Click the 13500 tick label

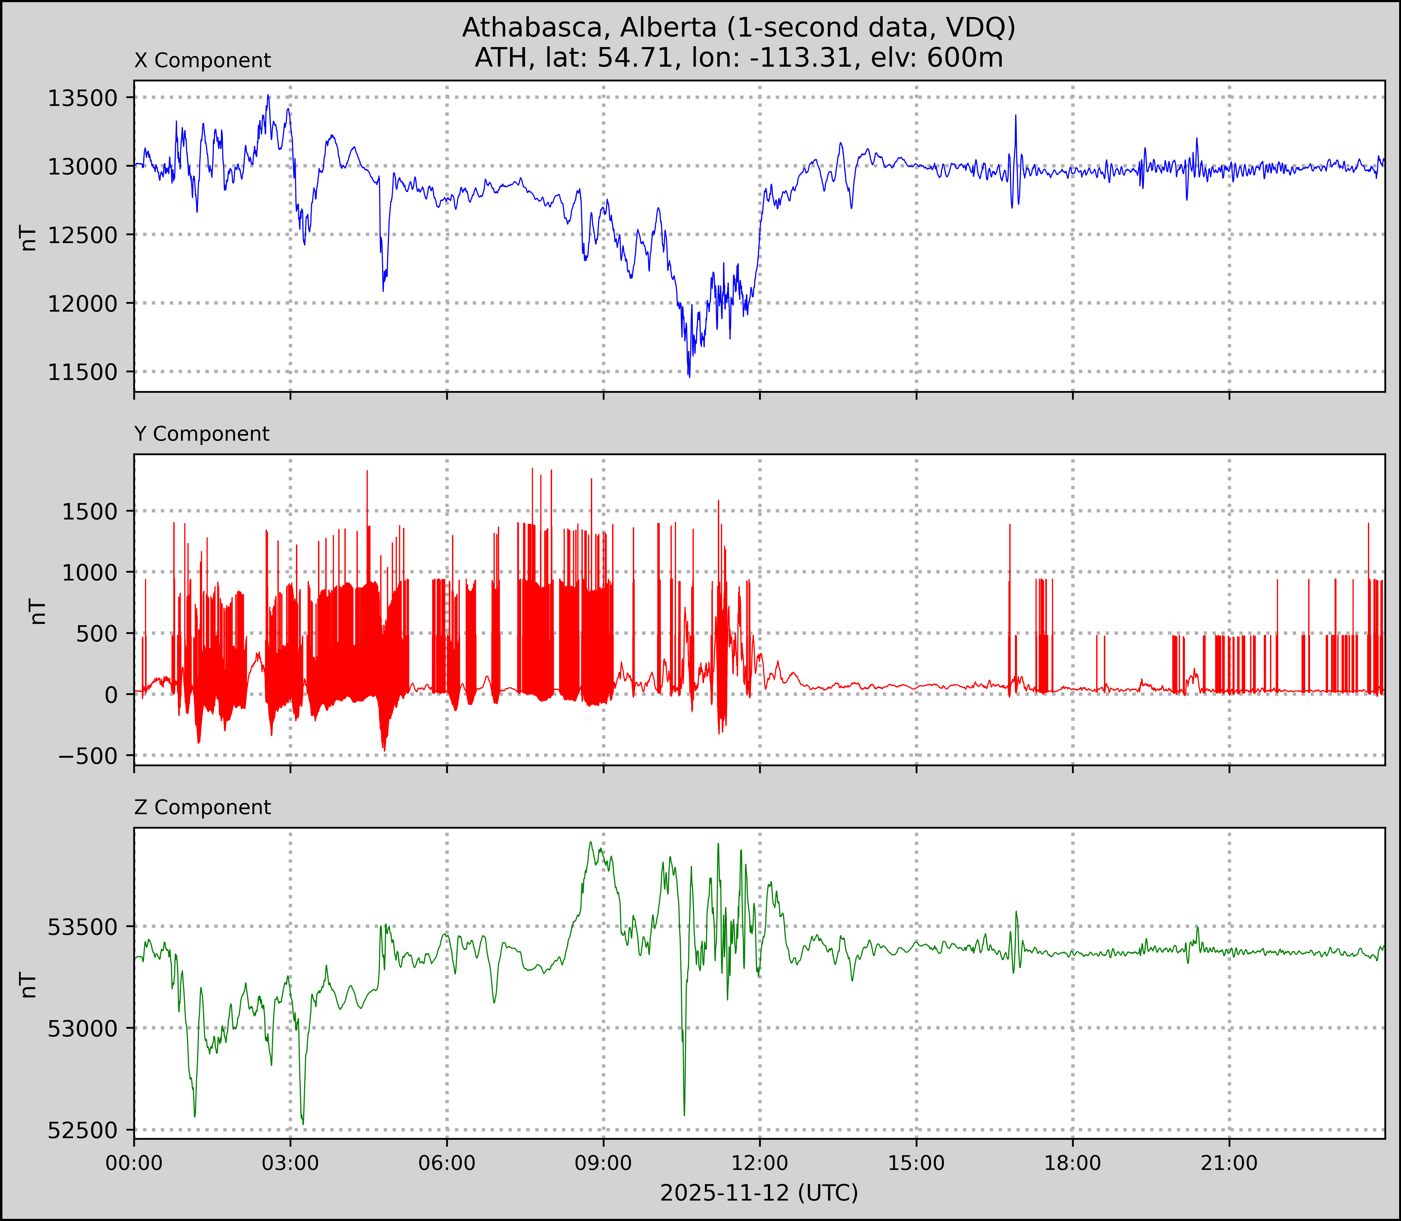[83, 98]
